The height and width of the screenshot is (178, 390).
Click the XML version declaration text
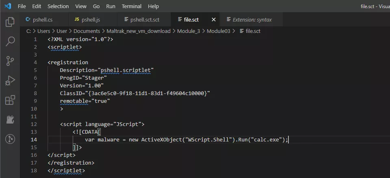point(80,39)
